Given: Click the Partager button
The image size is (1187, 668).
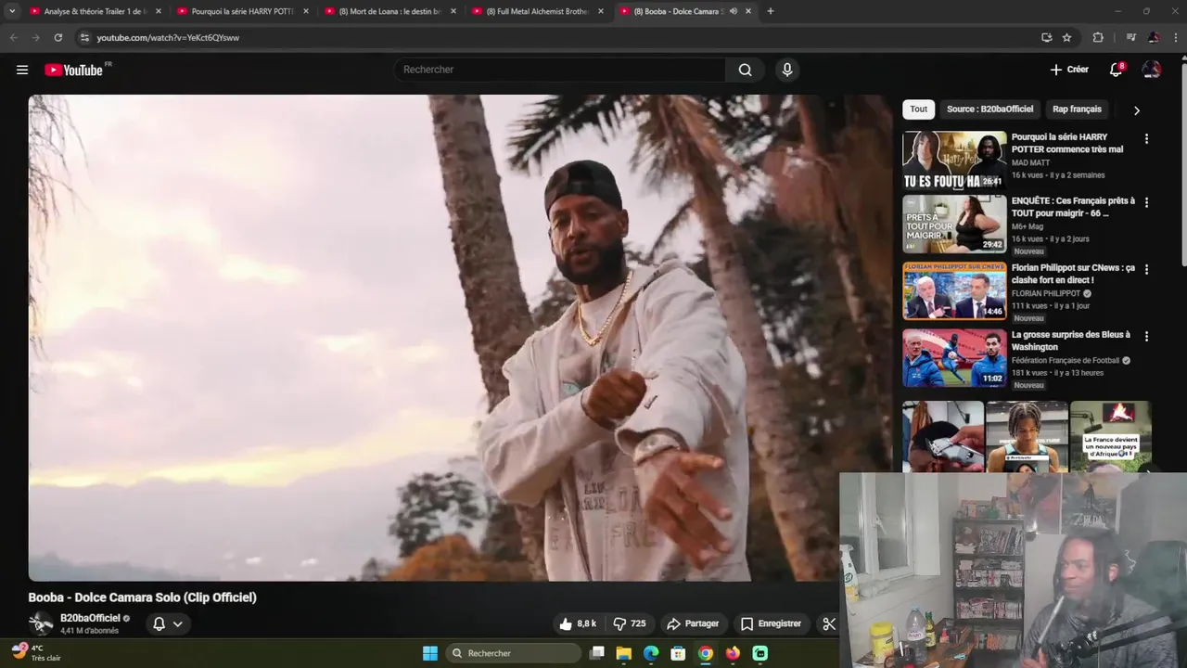Looking at the screenshot, I should [x=693, y=623].
